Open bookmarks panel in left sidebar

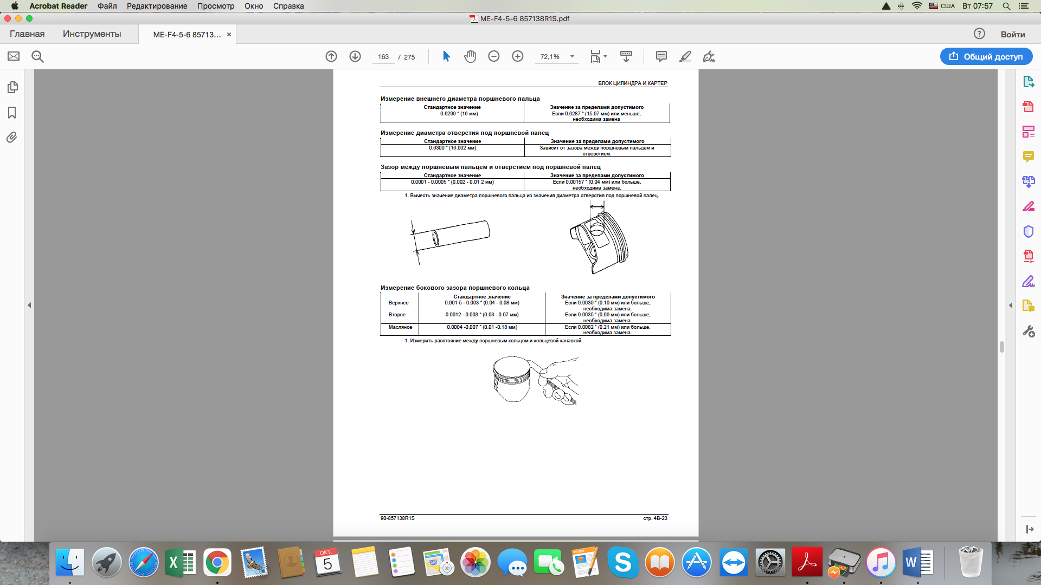tap(12, 113)
